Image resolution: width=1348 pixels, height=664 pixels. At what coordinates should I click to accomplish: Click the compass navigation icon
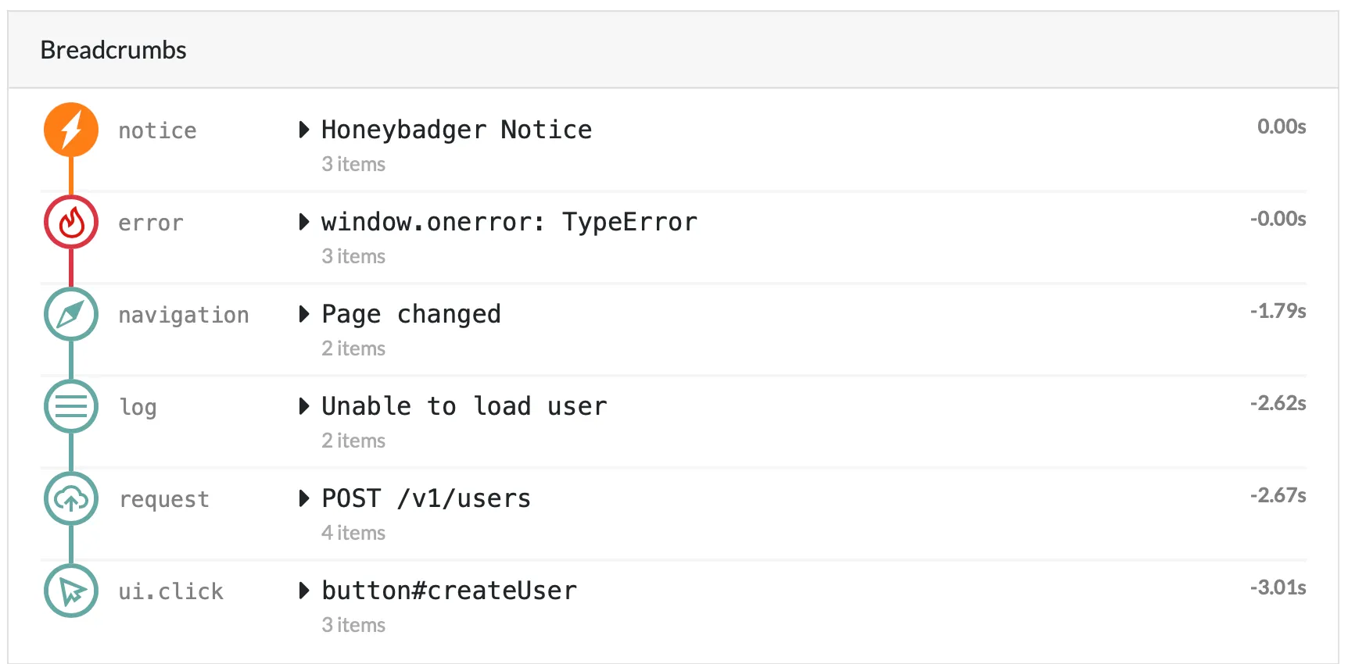click(x=70, y=314)
